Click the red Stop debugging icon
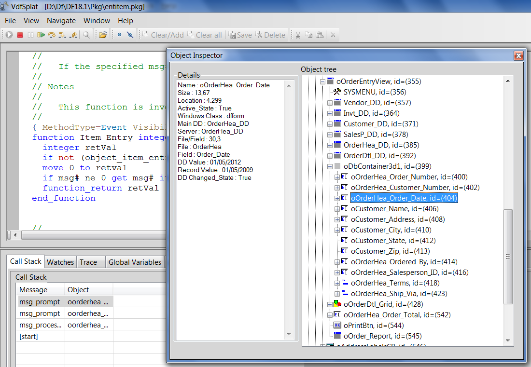 click(20, 35)
